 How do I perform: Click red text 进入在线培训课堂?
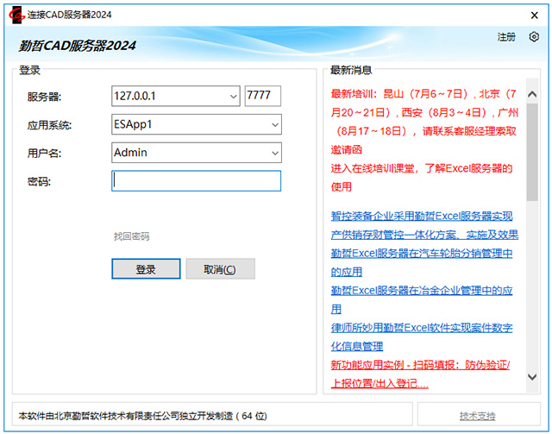422,178
